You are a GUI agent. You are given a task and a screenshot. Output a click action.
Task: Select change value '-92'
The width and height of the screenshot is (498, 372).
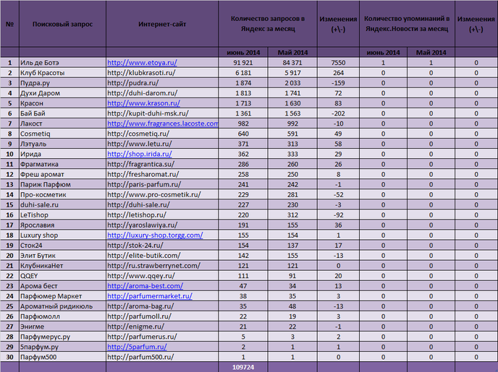[x=338, y=215]
